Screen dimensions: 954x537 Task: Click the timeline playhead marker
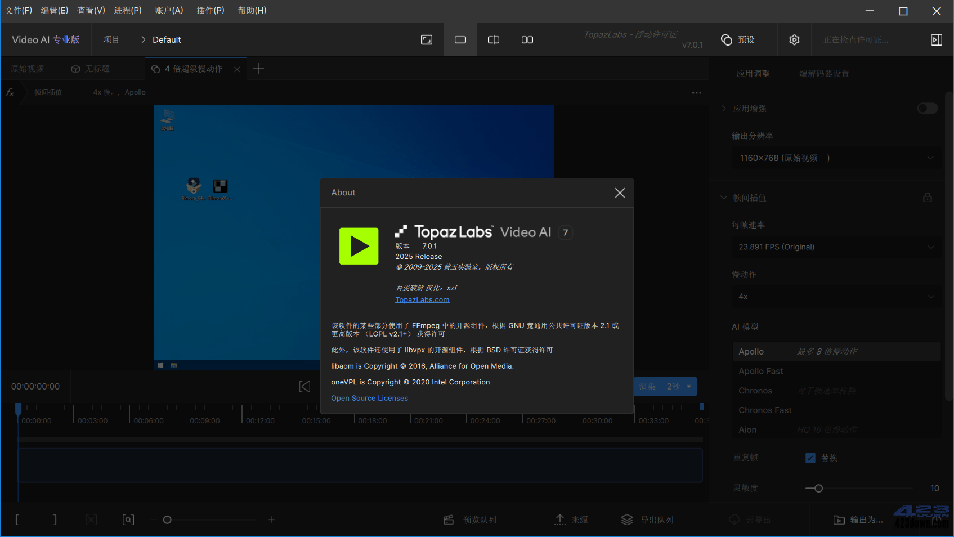coord(18,408)
